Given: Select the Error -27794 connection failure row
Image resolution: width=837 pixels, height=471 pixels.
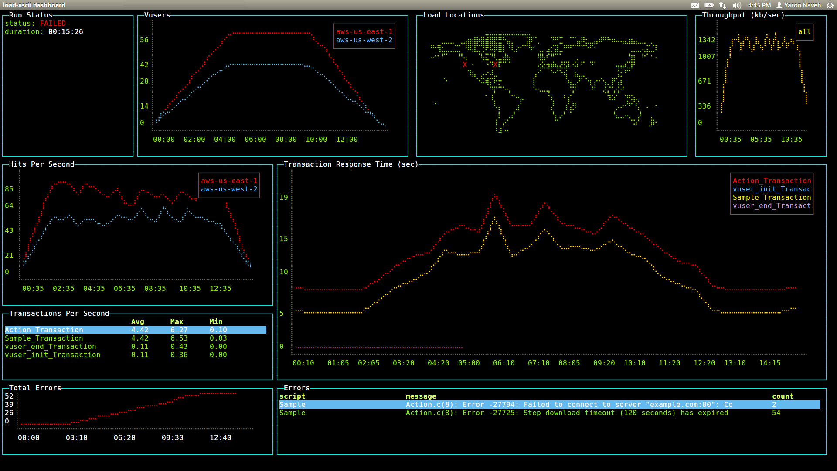Looking at the screenshot, I should point(549,405).
